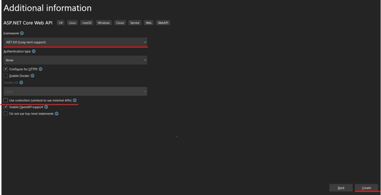Disable the Enable OpenAPI support checkbox

coord(5,107)
